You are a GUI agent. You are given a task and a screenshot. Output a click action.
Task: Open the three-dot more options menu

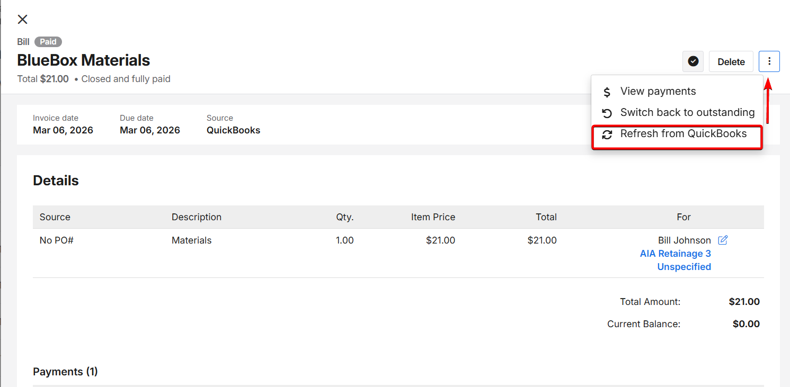[x=769, y=62]
